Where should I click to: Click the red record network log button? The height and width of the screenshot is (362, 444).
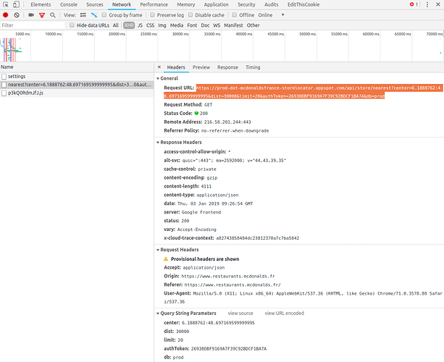(5, 15)
